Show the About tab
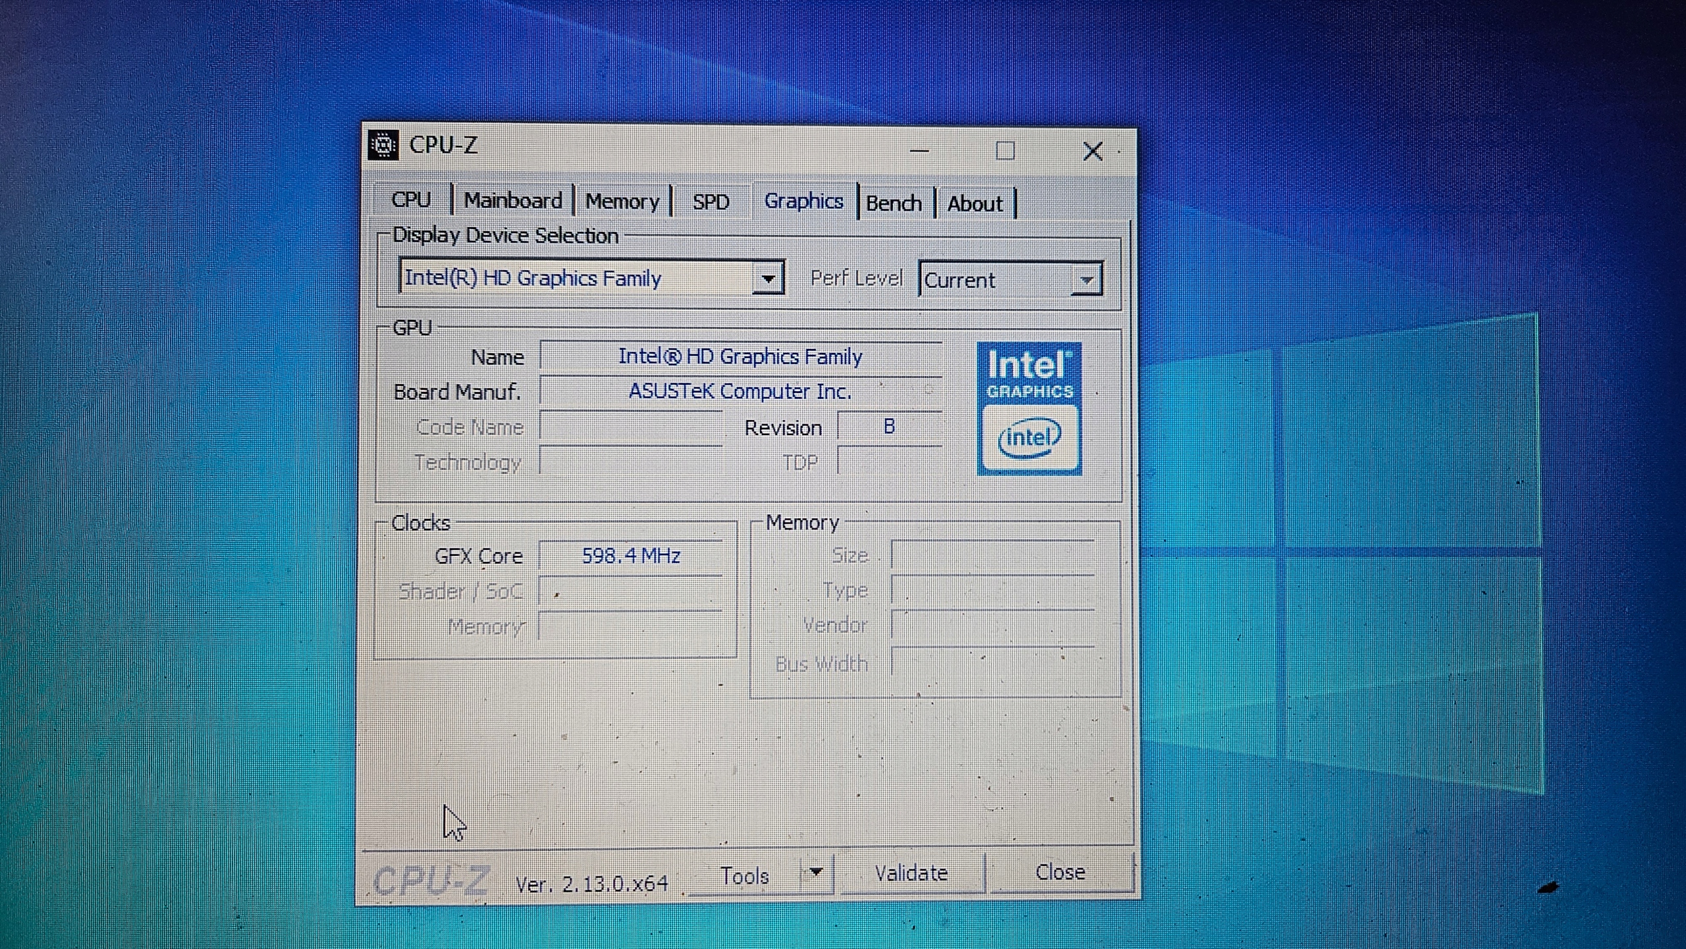Image resolution: width=1686 pixels, height=949 pixels. [x=975, y=204]
